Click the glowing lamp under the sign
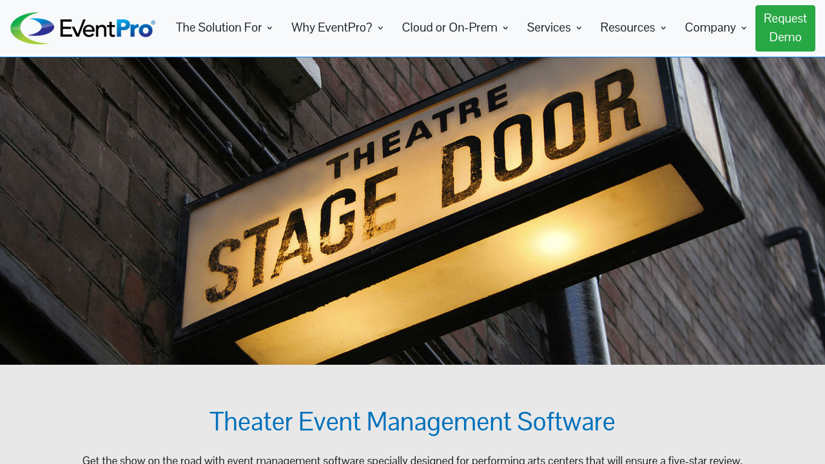 tap(553, 244)
